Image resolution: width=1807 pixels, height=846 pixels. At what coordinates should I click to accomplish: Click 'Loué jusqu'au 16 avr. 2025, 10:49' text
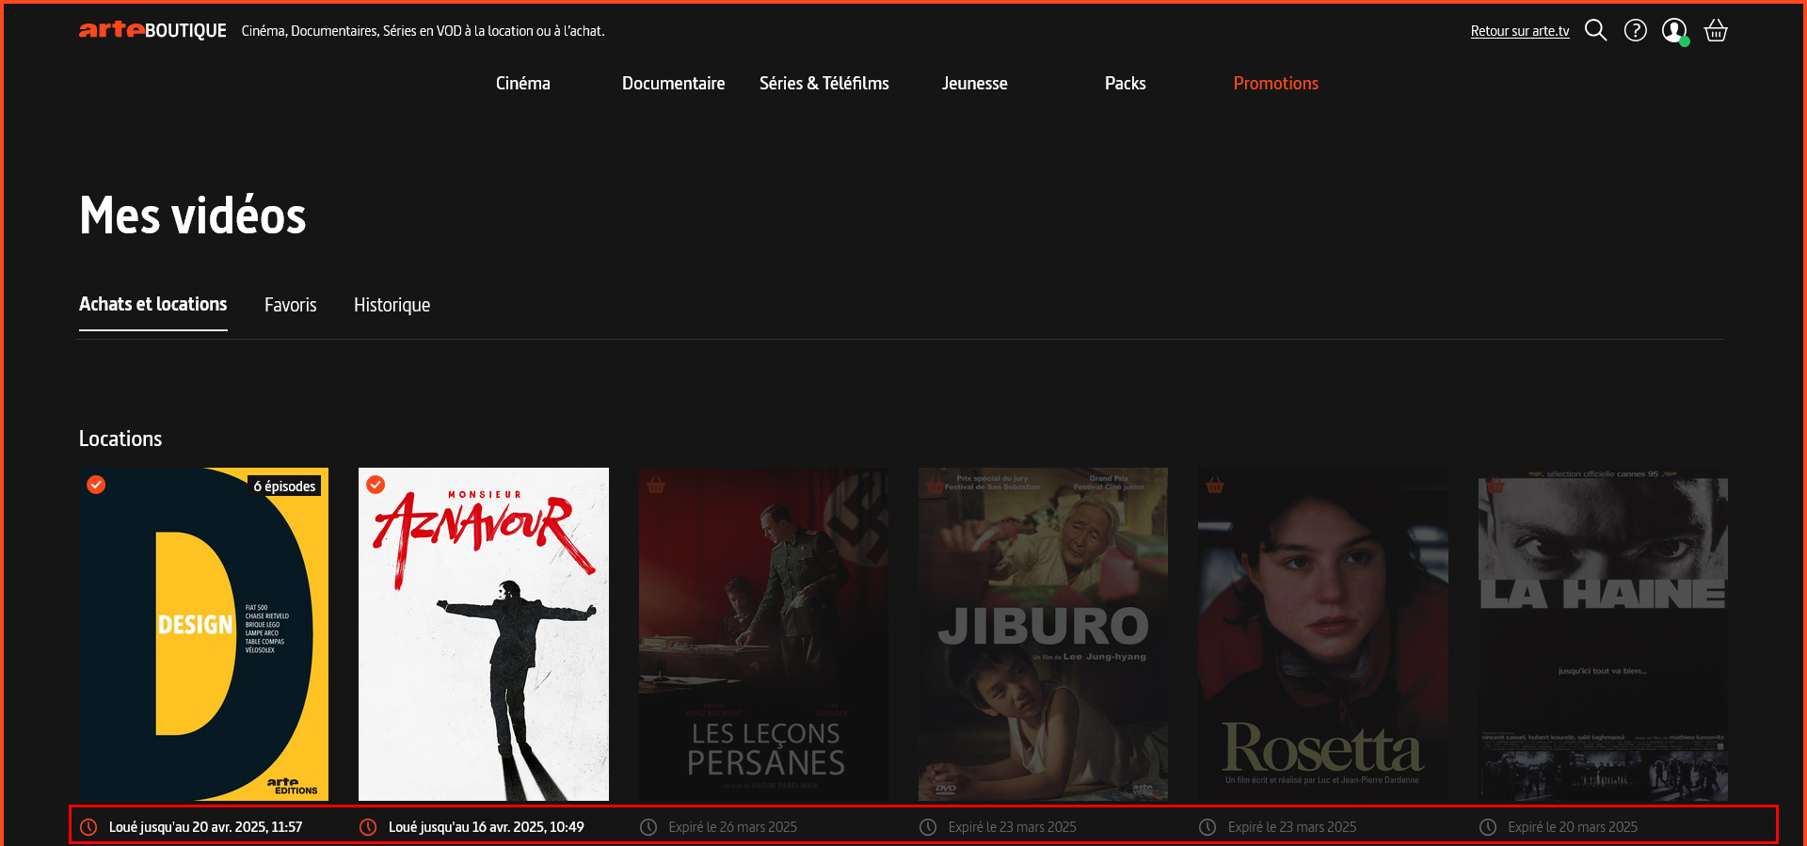pyautogui.click(x=486, y=827)
